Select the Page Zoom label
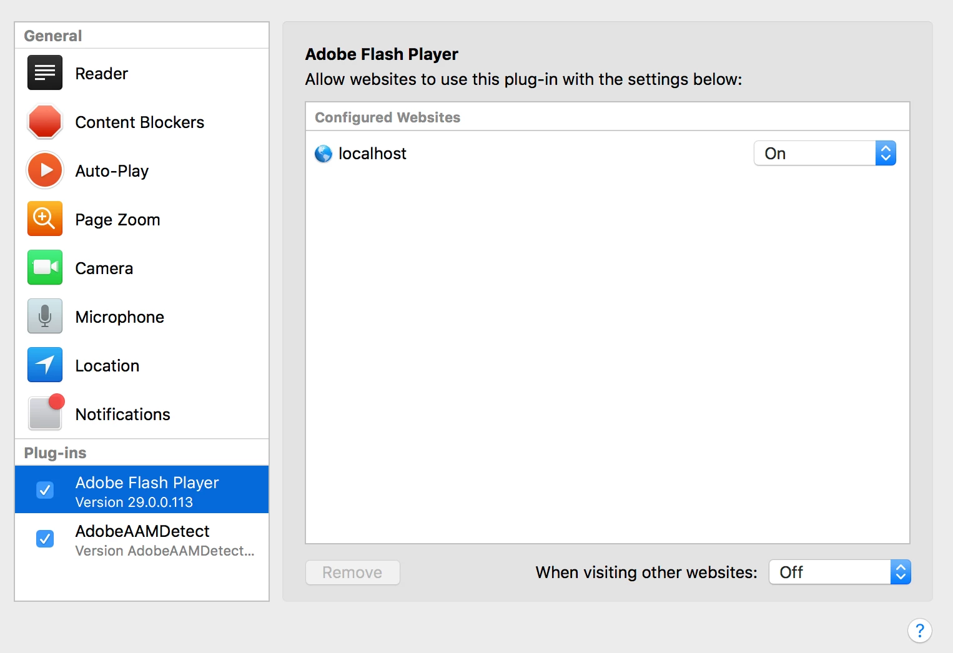Image resolution: width=953 pixels, height=653 pixels. 118,220
